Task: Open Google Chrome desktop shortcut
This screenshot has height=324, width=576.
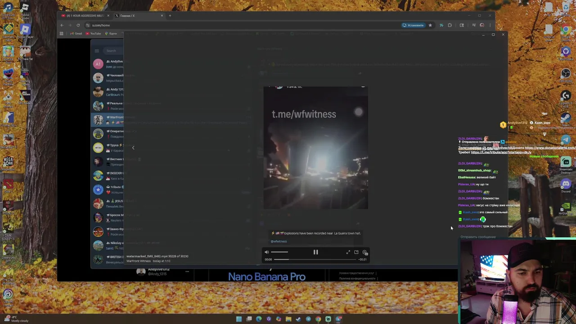Action: tap(566, 34)
